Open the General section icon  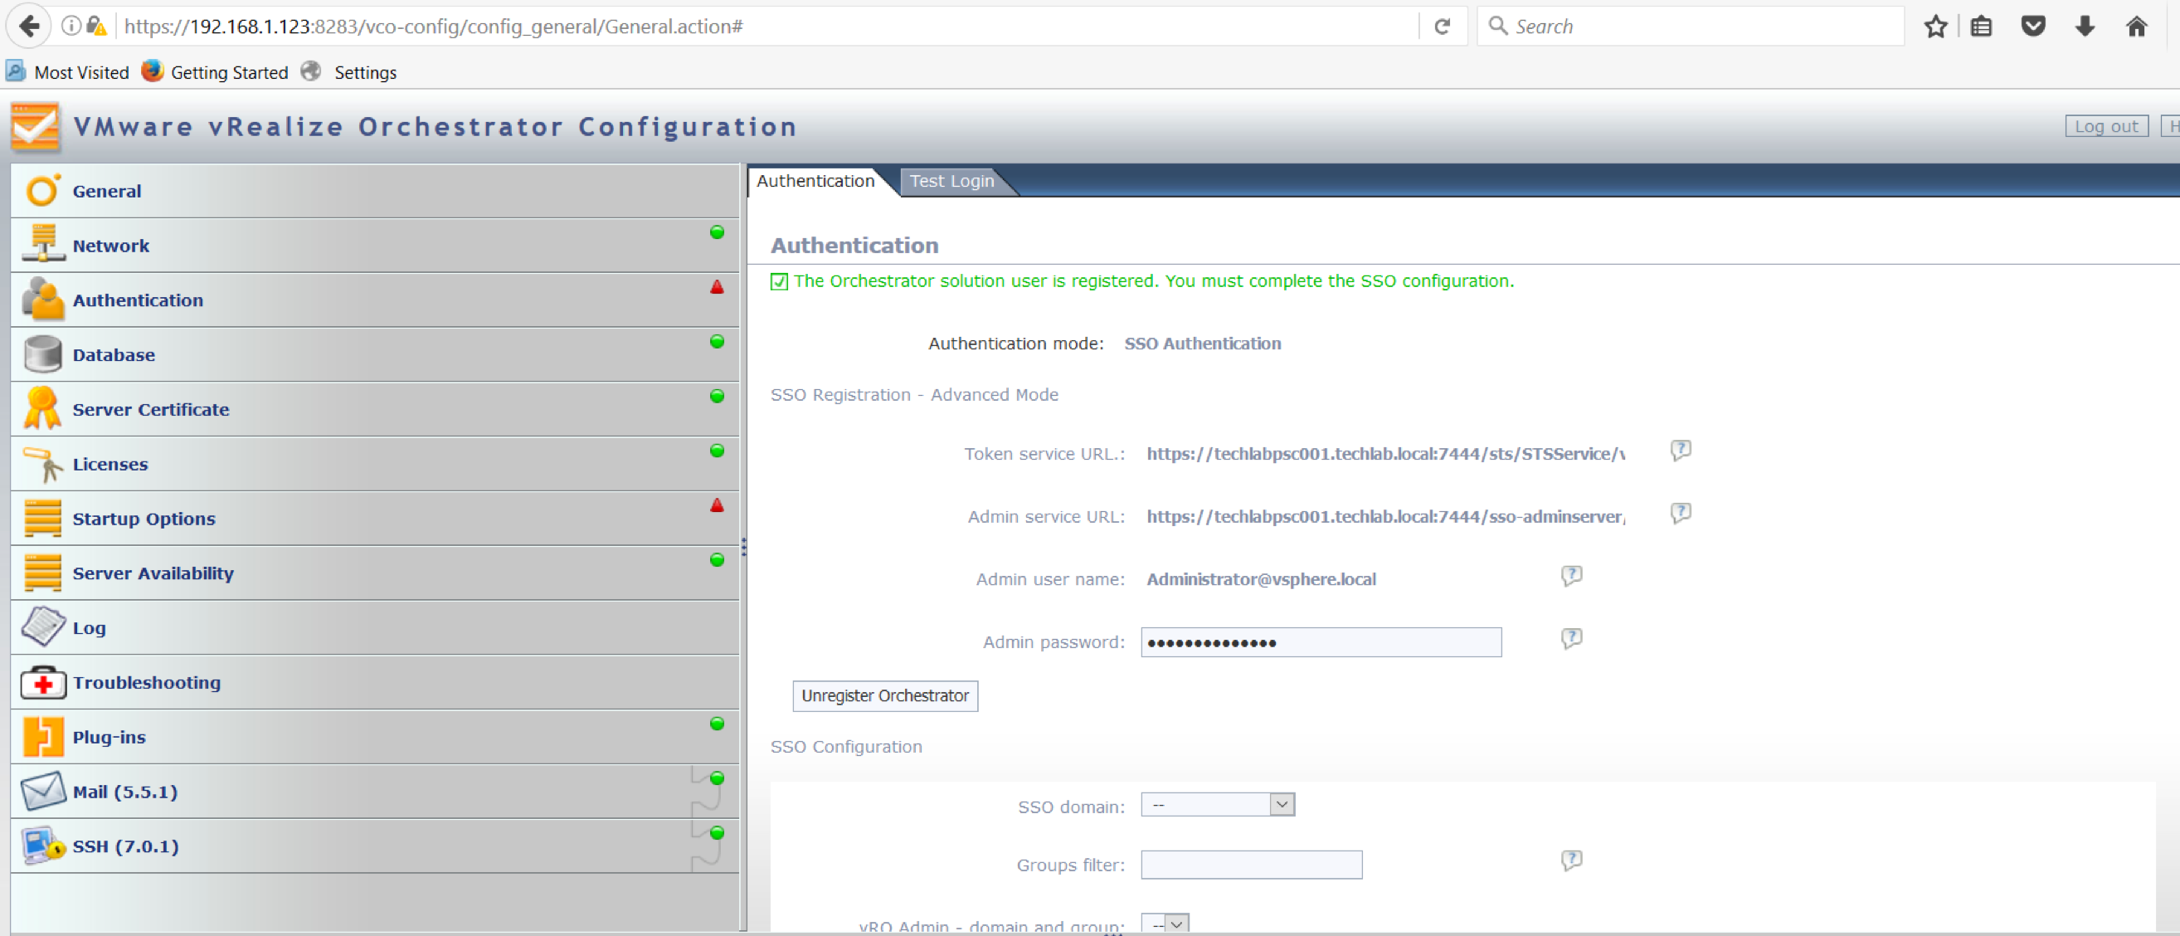[42, 190]
